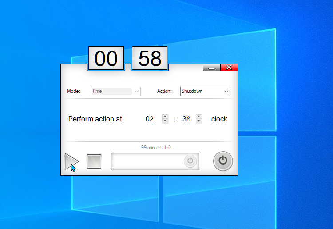
Task: Click the clock minutes display showing 58
Action: pyautogui.click(x=150, y=58)
